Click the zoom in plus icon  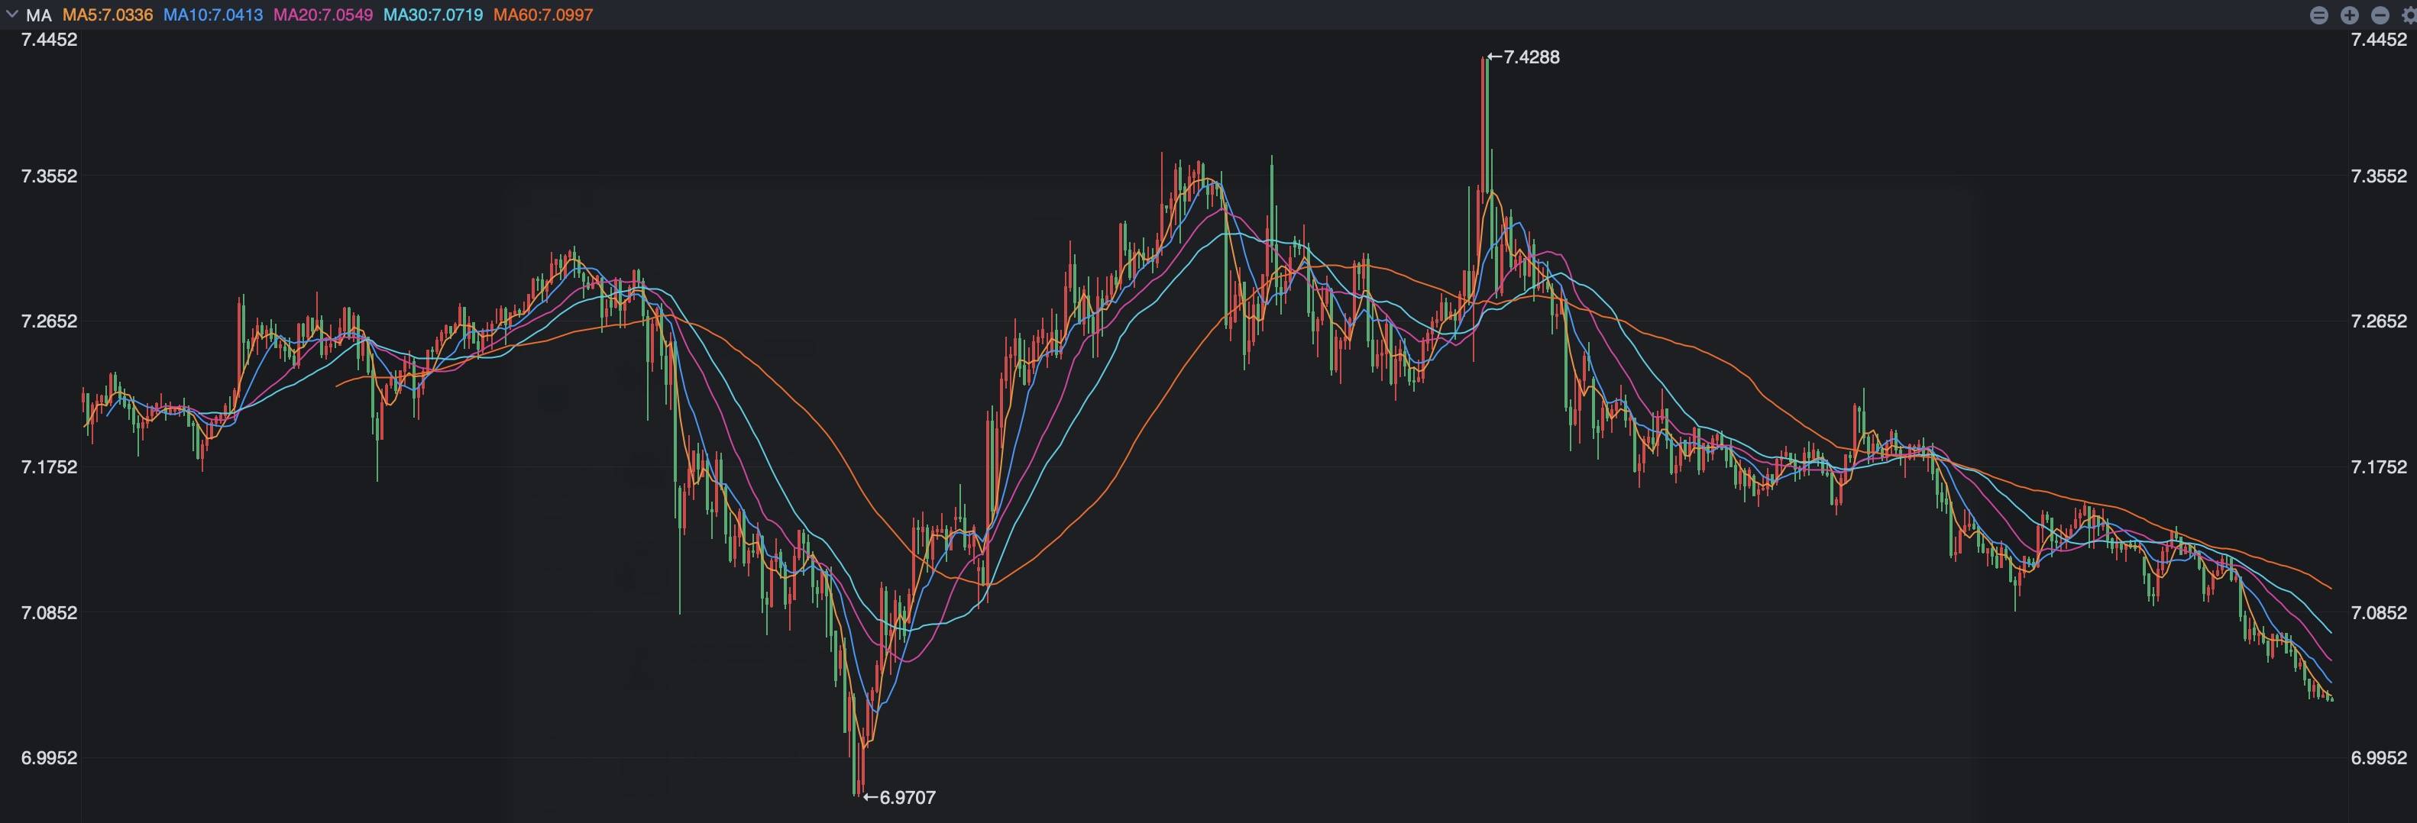2350,15
